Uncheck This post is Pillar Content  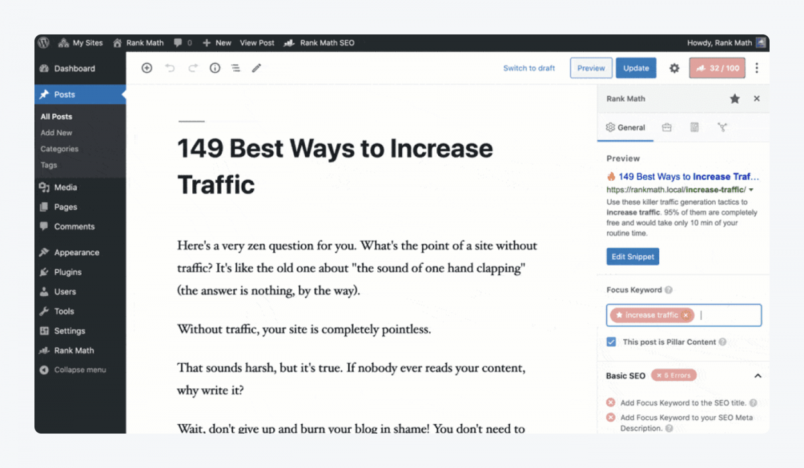click(x=610, y=341)
